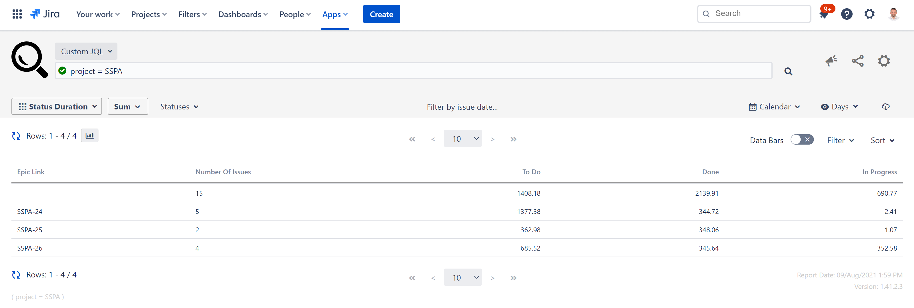Viewport: 914px width, 308px height.
Task: Expand the Custom JQL dropdown
Action: tap(86, 51)
